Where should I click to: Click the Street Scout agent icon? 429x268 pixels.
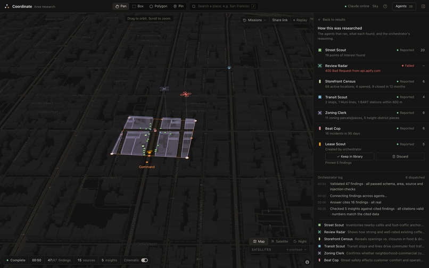tap(319, 50)
